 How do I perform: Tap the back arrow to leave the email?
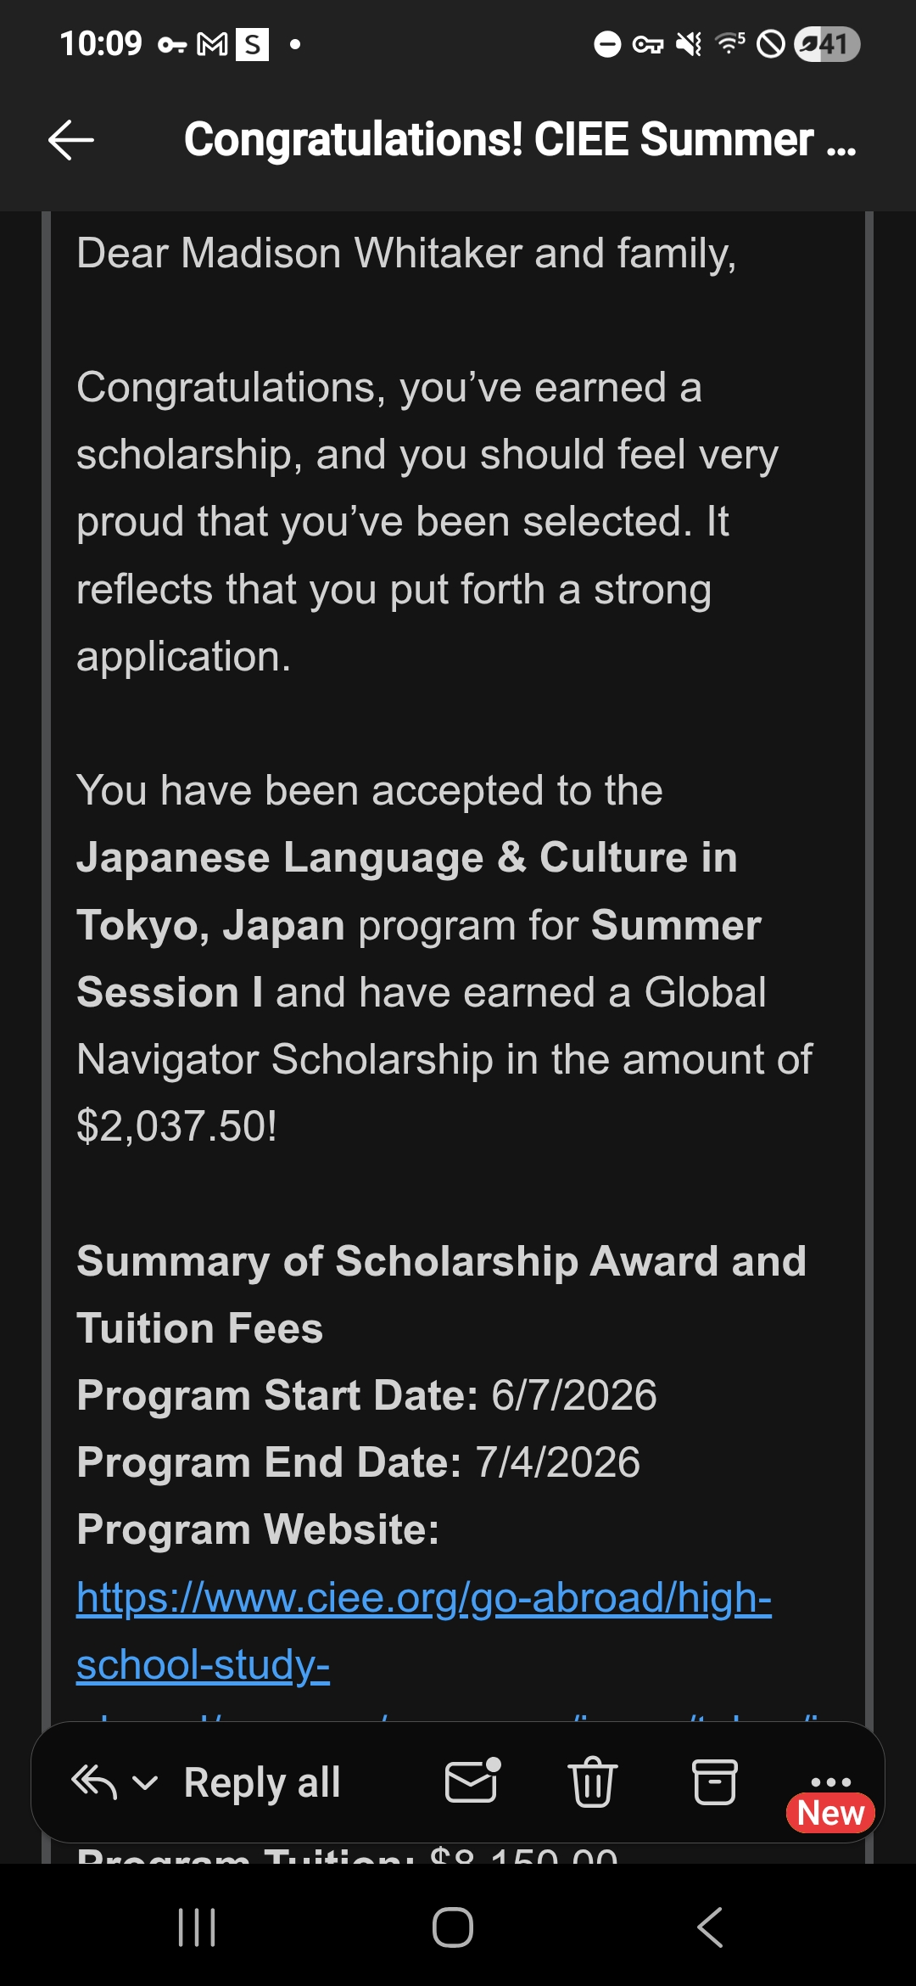tap(71, 140)
